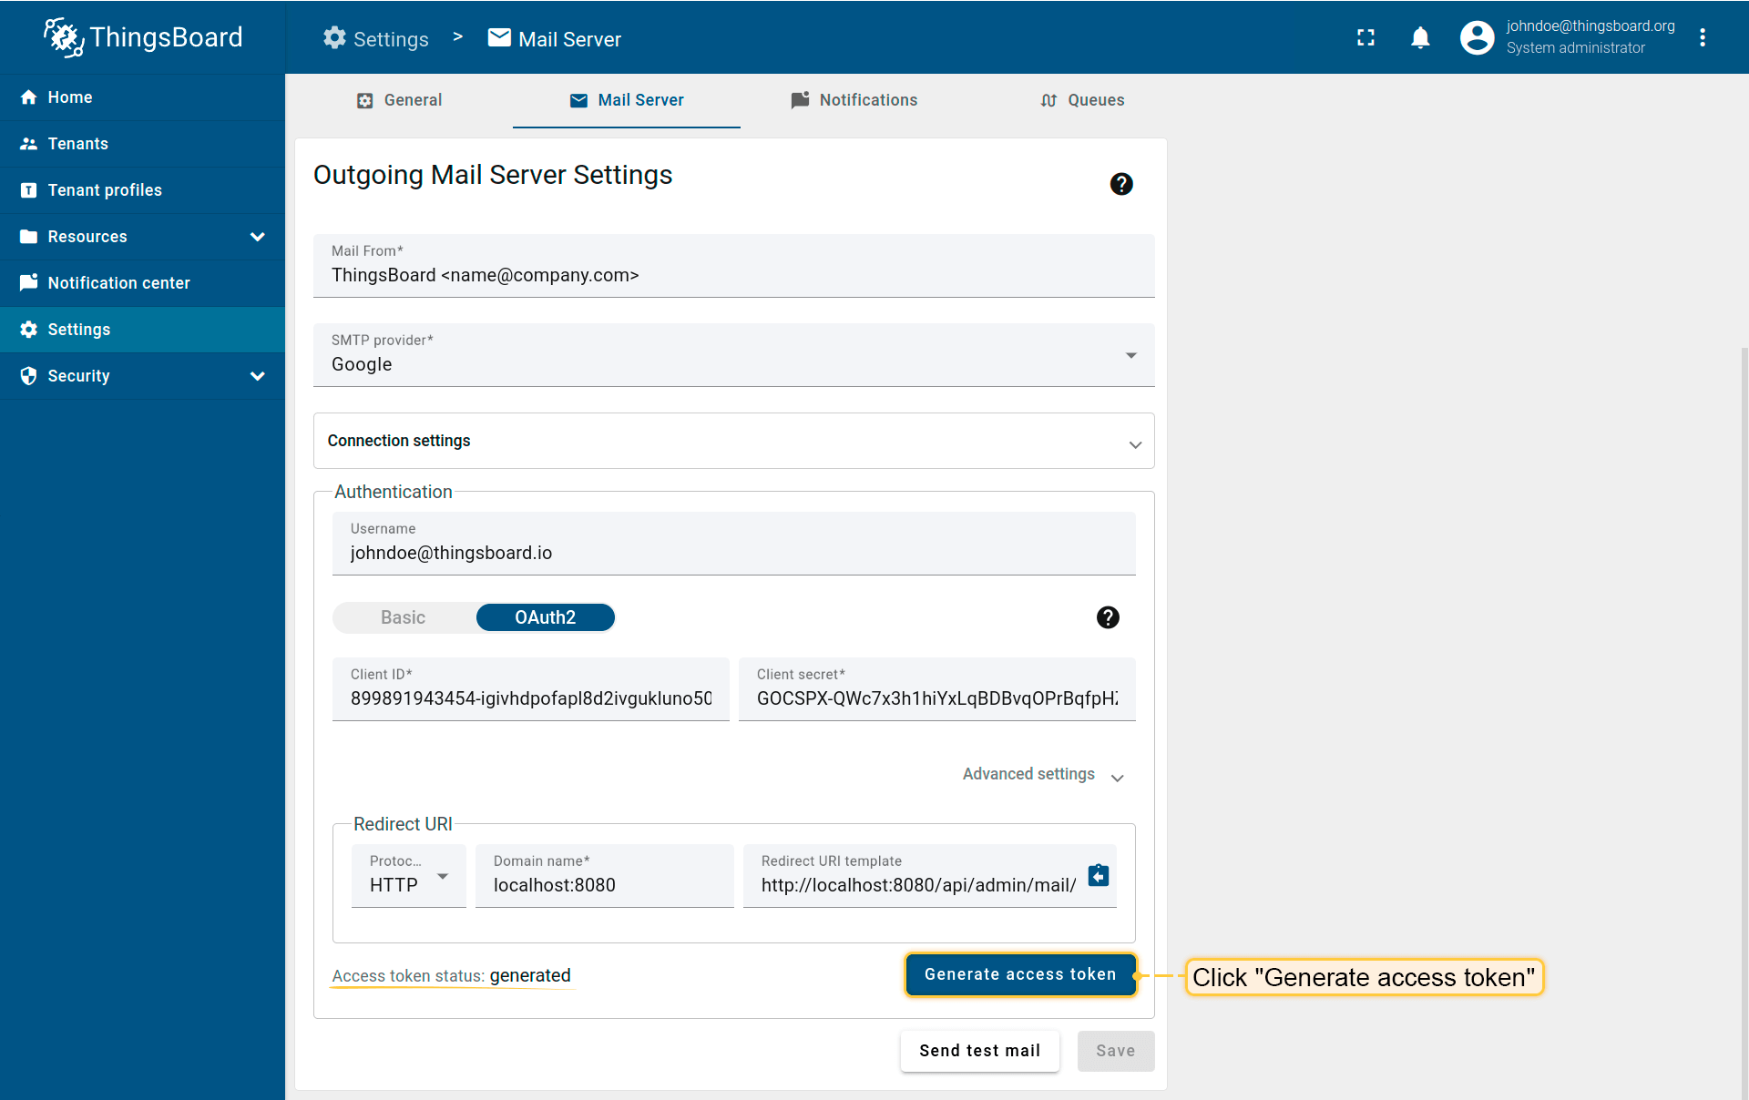Switch authentication to Basic
The height and width of the screenshot is (1100, 1749).
coord(404,617)
